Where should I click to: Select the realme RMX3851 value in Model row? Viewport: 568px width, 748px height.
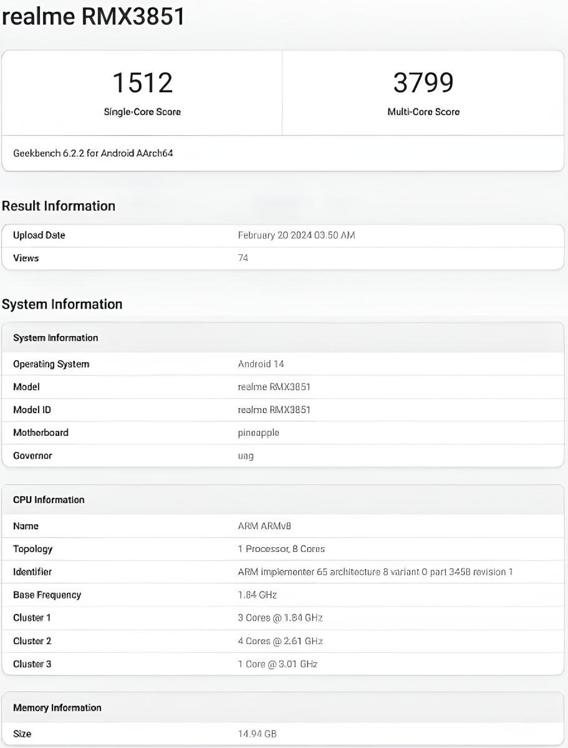click(x=274, y=387)
